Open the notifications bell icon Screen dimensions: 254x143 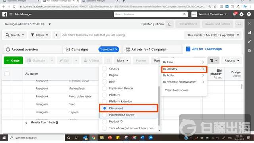[235, 14]
